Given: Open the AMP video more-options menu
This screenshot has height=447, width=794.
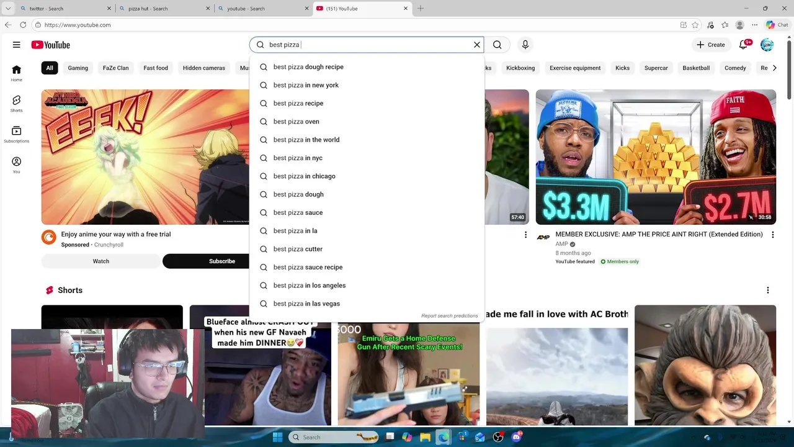Looking at the screenshot, I should point(773,235).
